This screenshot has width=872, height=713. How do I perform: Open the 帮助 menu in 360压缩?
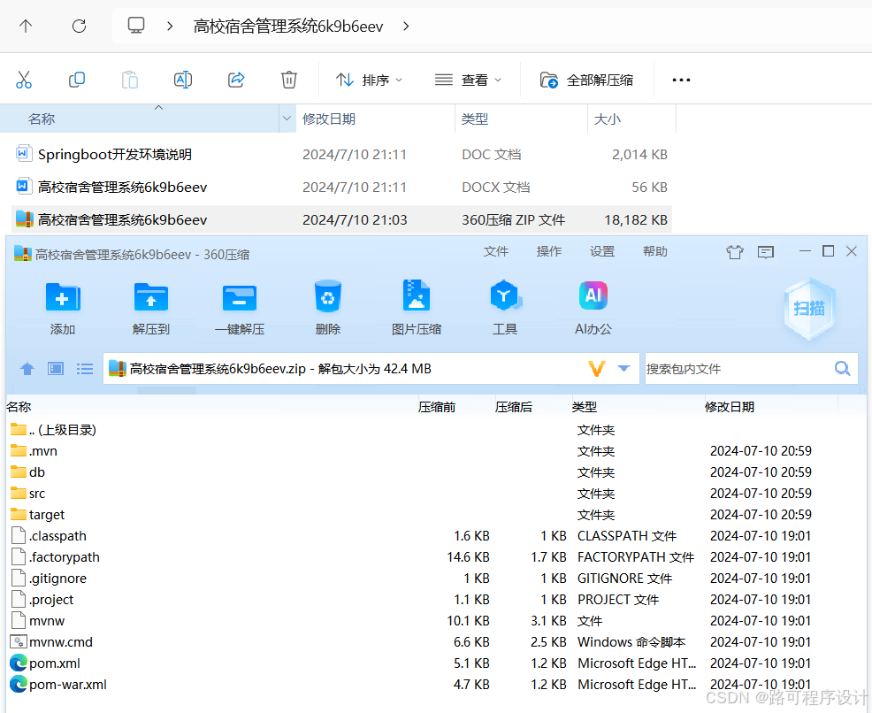coord(655,251)
